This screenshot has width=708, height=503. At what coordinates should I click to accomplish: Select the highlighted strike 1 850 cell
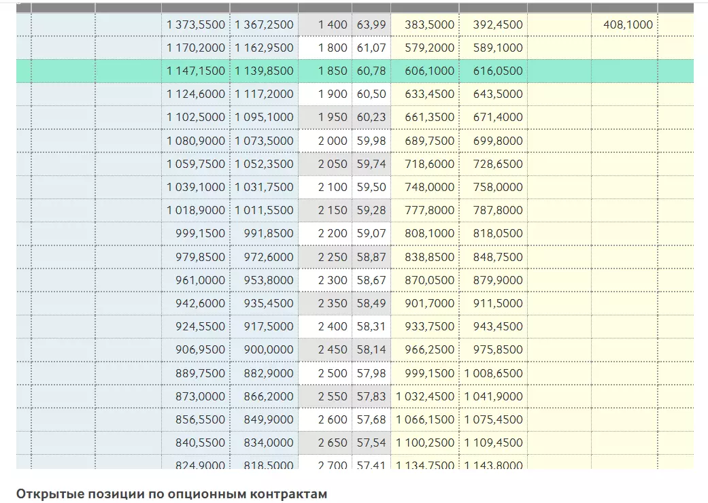click(x=325, y=71)
